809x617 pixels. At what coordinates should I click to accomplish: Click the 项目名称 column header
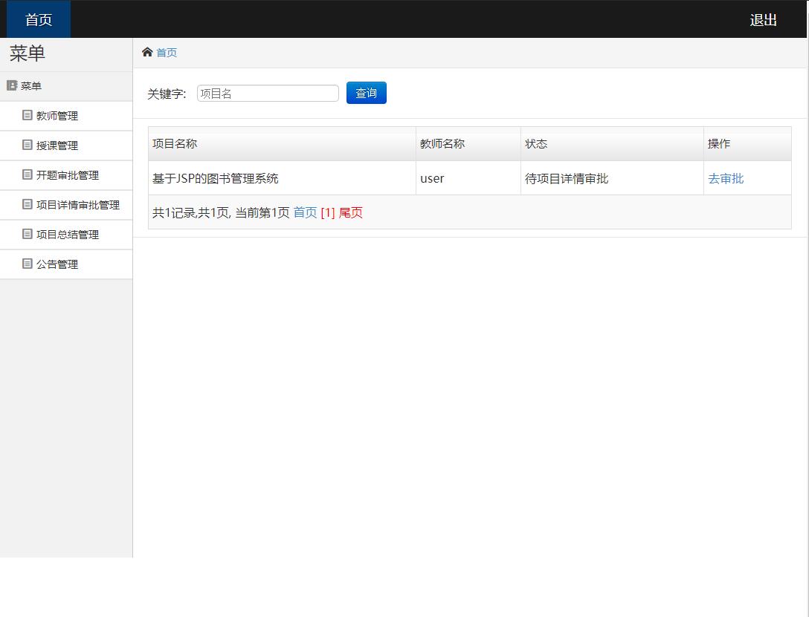175,143
